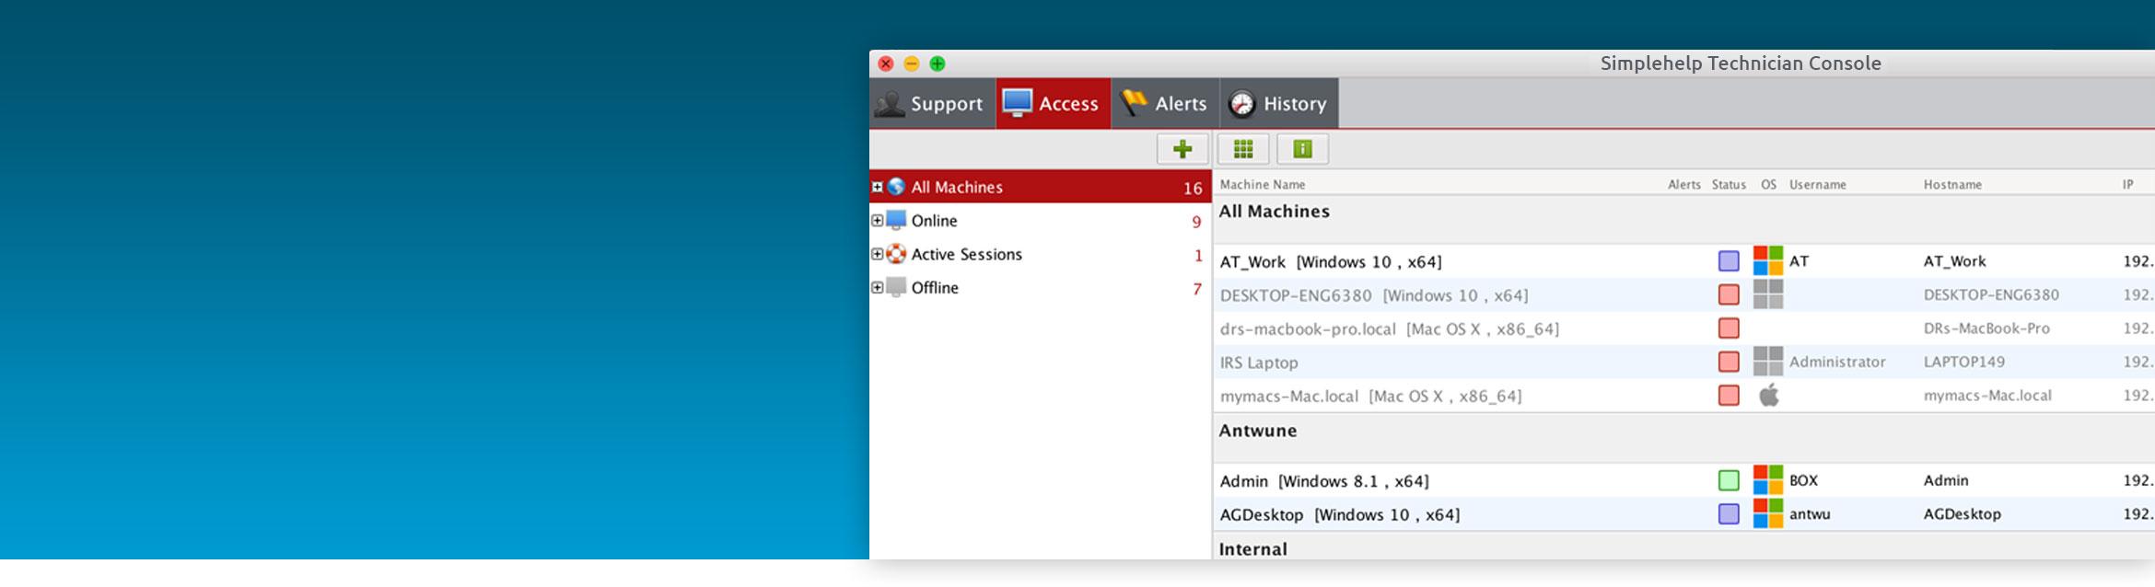Screen dimensions: 2155x587
Task: Sort by Hostname column header
Action: 1952,184
